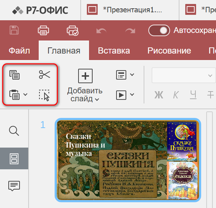Switch to the Главная tab
The image size is (216, 208).
tap(64, 50)
